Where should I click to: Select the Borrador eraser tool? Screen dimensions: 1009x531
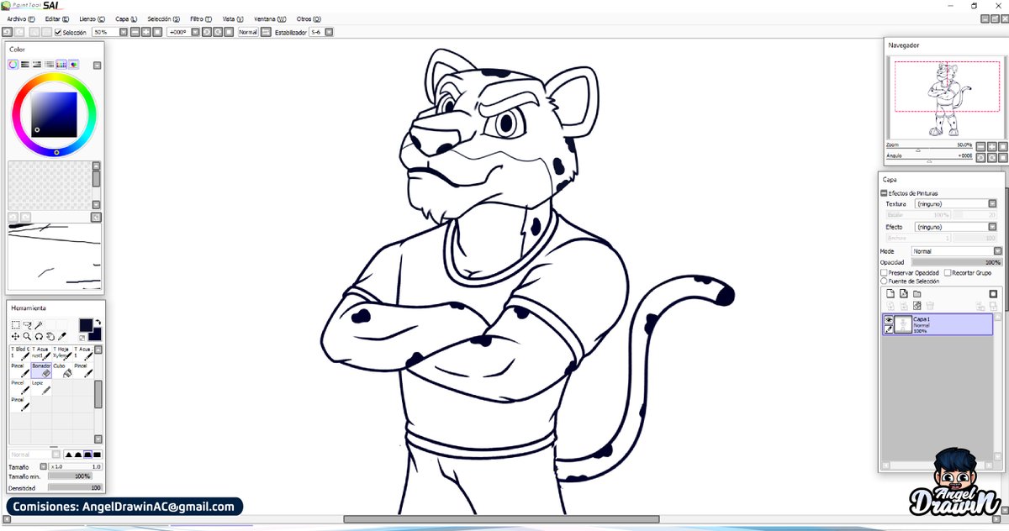point(41,371)
